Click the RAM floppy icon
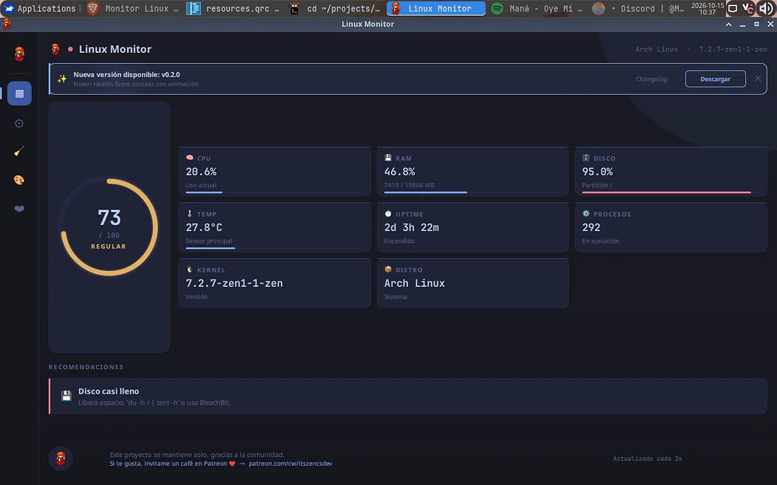777x485 pixels. click(x=388, y=158)
